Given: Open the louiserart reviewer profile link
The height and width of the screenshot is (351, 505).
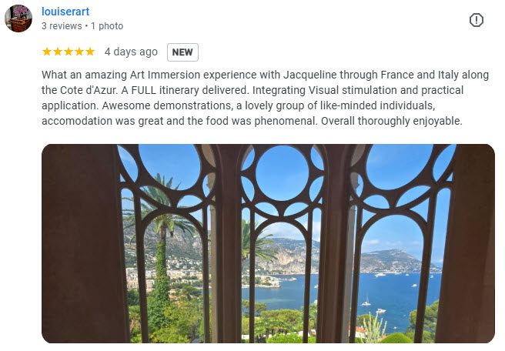Looking at the screenshot, I should 65,12.
